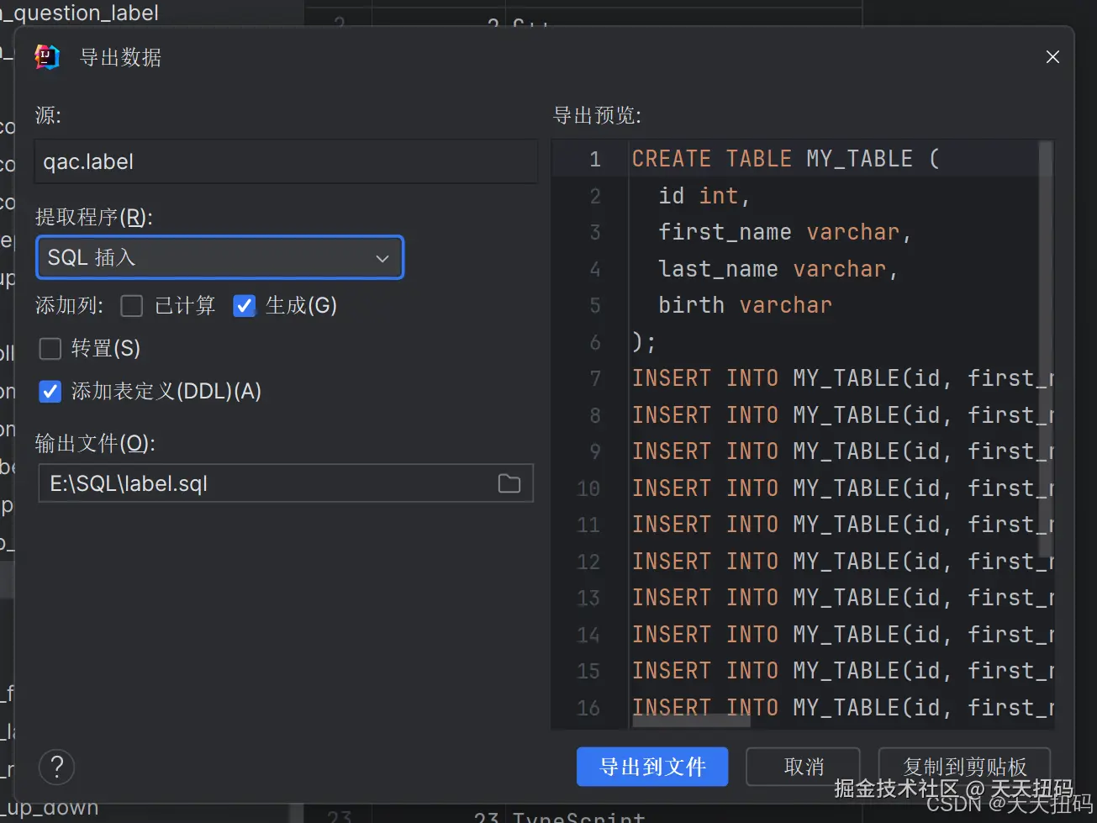Click 复制到剪贴板 button
This screenshot has height=823, width=1097.
964,767
